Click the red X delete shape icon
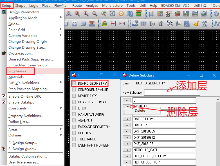Image resolution: width=220 pixels, height=166 pixels. (92, 24)
